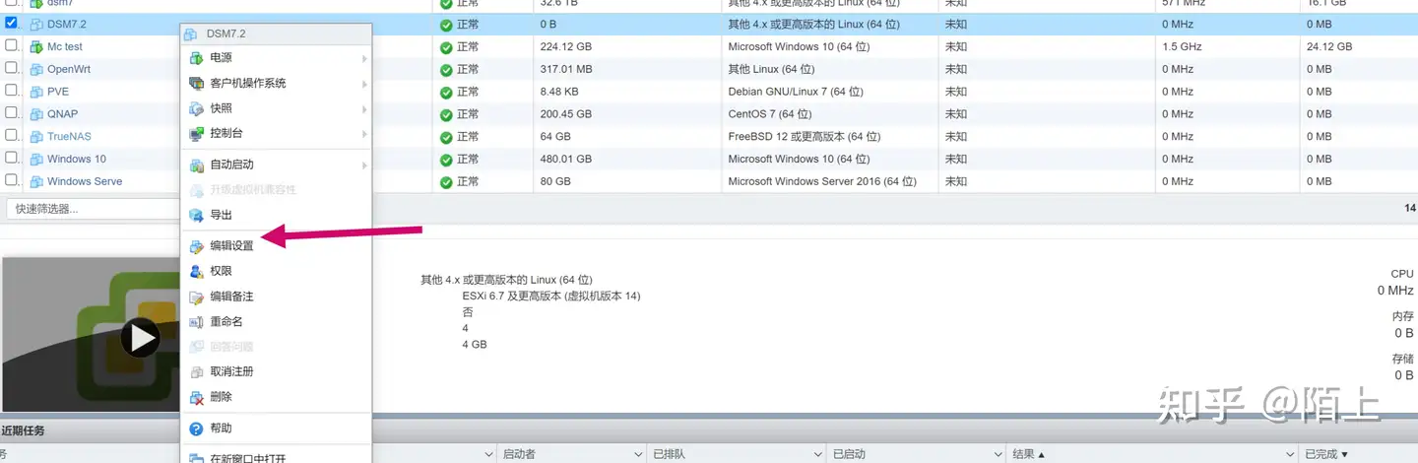Open the PVE VM link
Viewport: 1418px width, 463px height.
[x=58, y=92]
